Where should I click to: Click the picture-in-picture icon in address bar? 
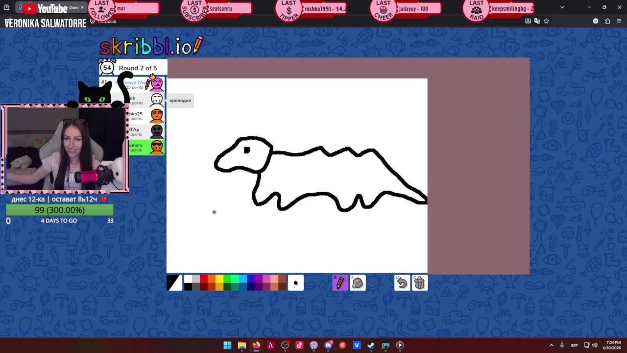pyautogui.click(x=528, y=21)
